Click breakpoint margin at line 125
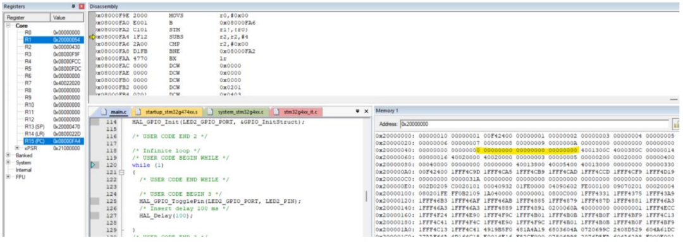This screenshot has height=242, width=683. point(95,201)
